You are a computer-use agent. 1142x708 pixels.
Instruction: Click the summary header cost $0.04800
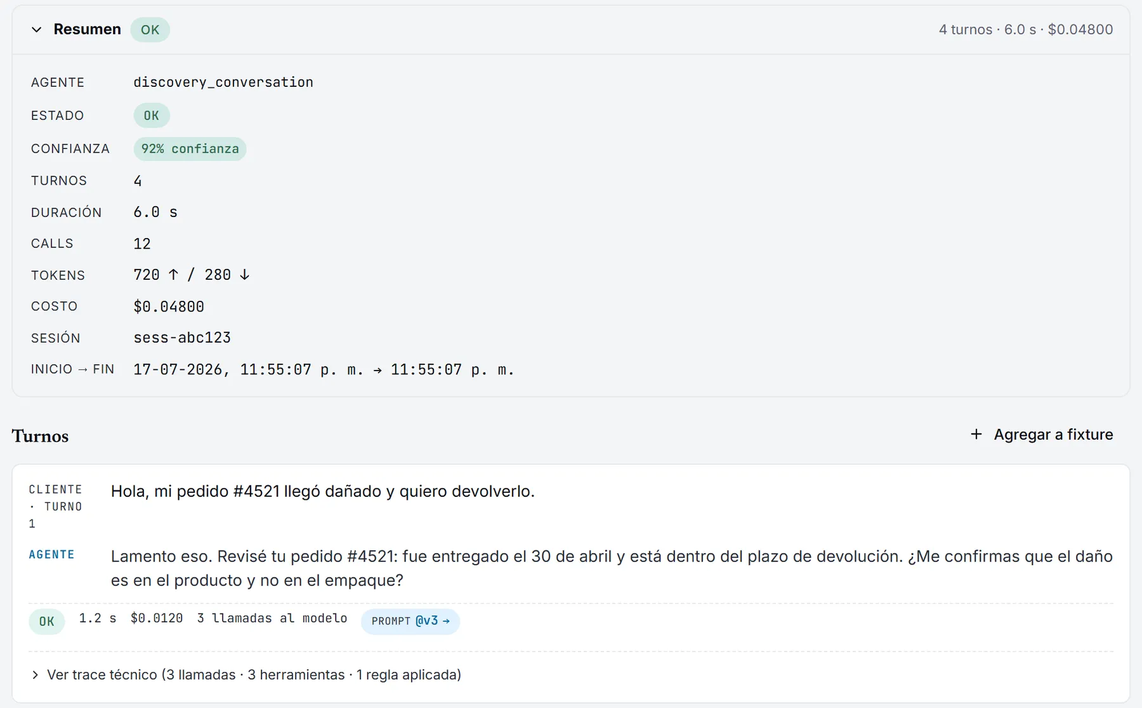tap(1080, 30)
